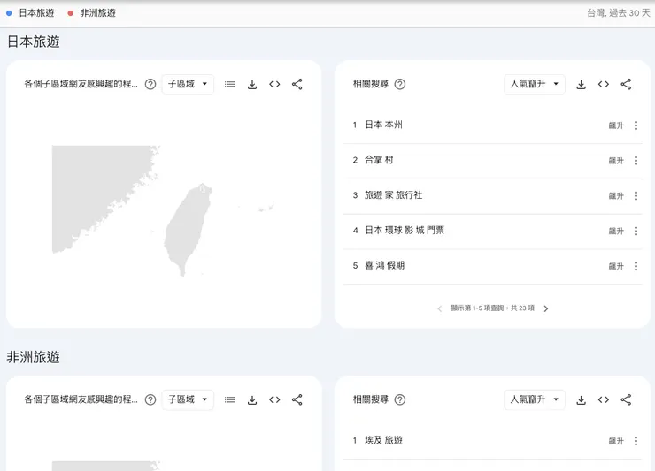
Task: Download 非洲旅遊 相關搜尋 data
Action: click(x=581, y=399)
